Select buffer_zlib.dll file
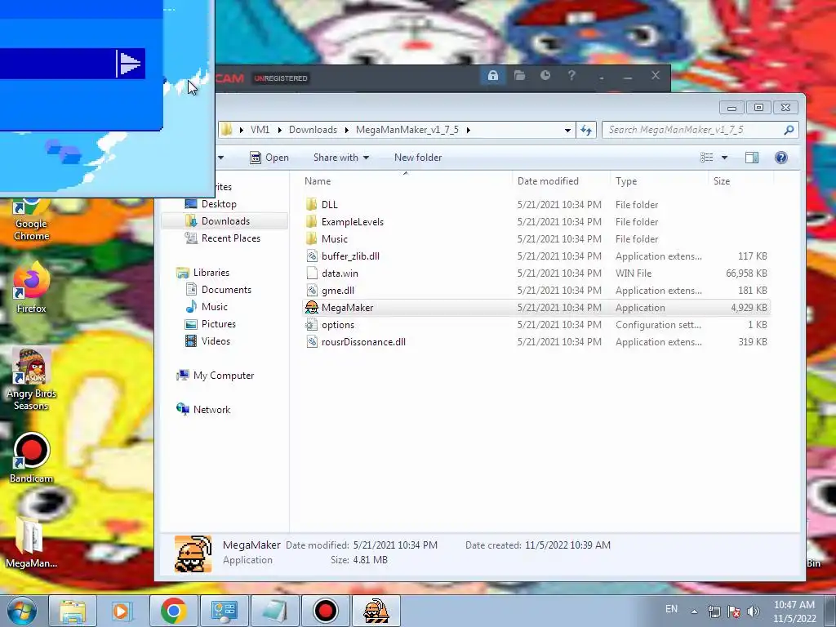Screen dimensions: 836x627 click(349, 256)
